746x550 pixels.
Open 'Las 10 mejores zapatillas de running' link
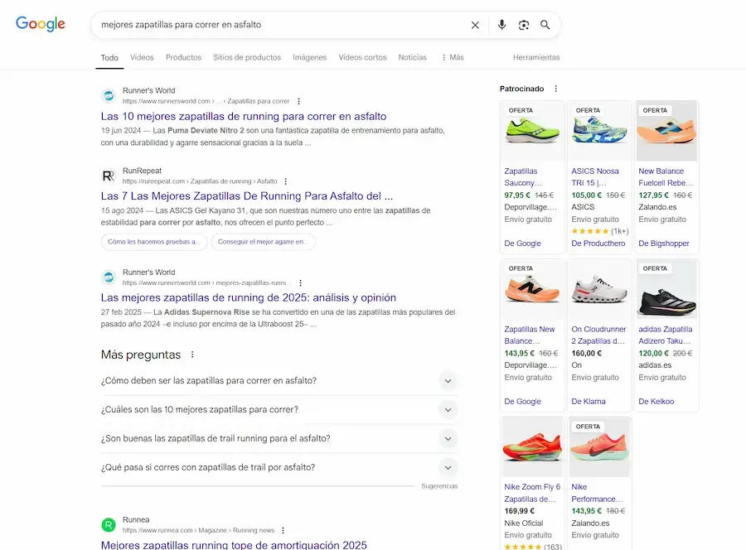244,117
